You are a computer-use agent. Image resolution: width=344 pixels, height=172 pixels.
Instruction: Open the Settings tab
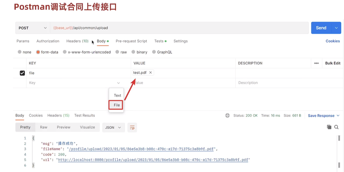click(x=181, y=41)
